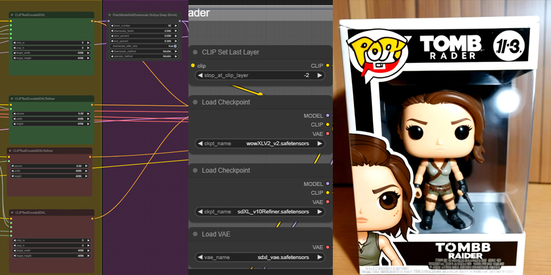551x275 pixels.
Task: Click the CLIP Set Last Layer node title
Action: click(x=230, y=52)
